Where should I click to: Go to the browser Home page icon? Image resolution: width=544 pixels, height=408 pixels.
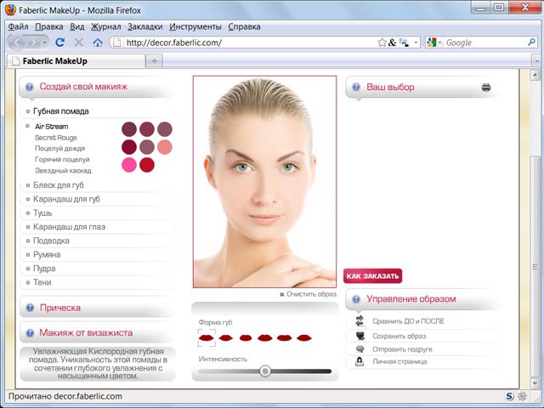(x=98, y=42)
